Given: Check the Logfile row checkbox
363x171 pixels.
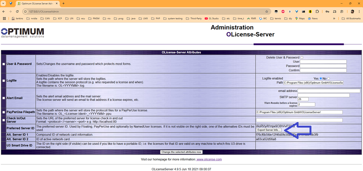Looking at the screenshot, I should (4, 81).
